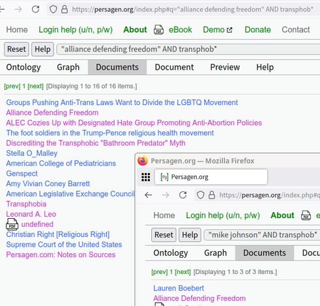Open the Leonard A. Leo link
This screenshot has width=320, height=306.
(31, 214)
